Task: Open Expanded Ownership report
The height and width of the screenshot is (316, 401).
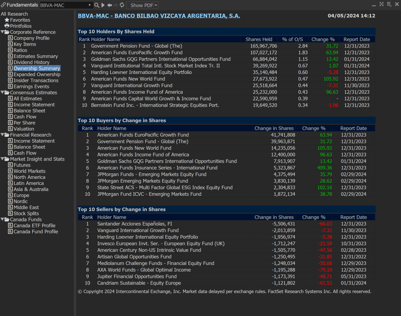Action: tap(37, 75)
